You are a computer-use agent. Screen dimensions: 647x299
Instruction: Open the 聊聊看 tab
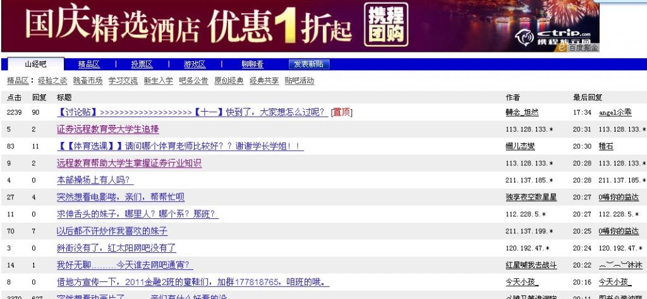point(252,64)
